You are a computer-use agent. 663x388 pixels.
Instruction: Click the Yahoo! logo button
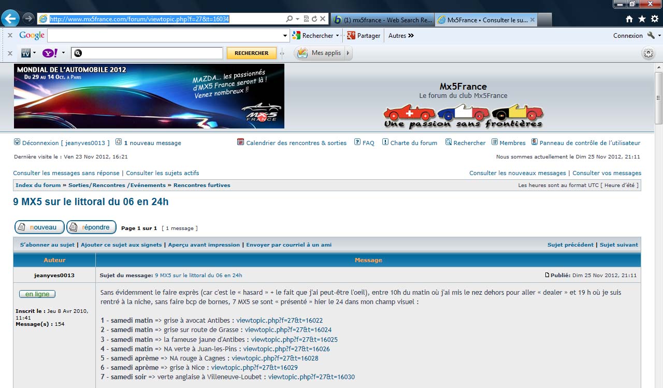(x=50, y=53)
